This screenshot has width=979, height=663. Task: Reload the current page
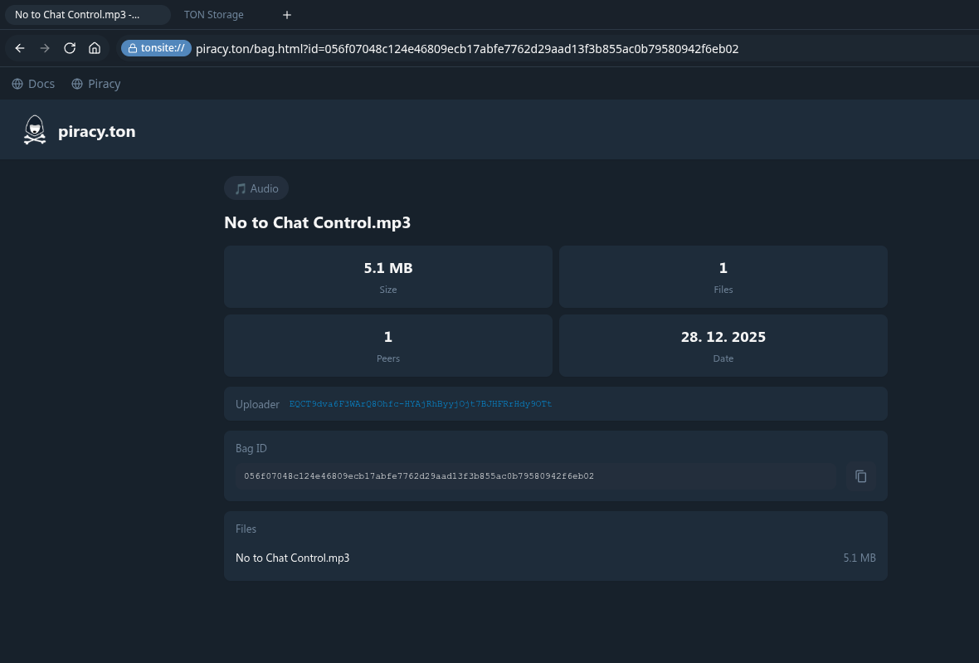coord(70,48)
